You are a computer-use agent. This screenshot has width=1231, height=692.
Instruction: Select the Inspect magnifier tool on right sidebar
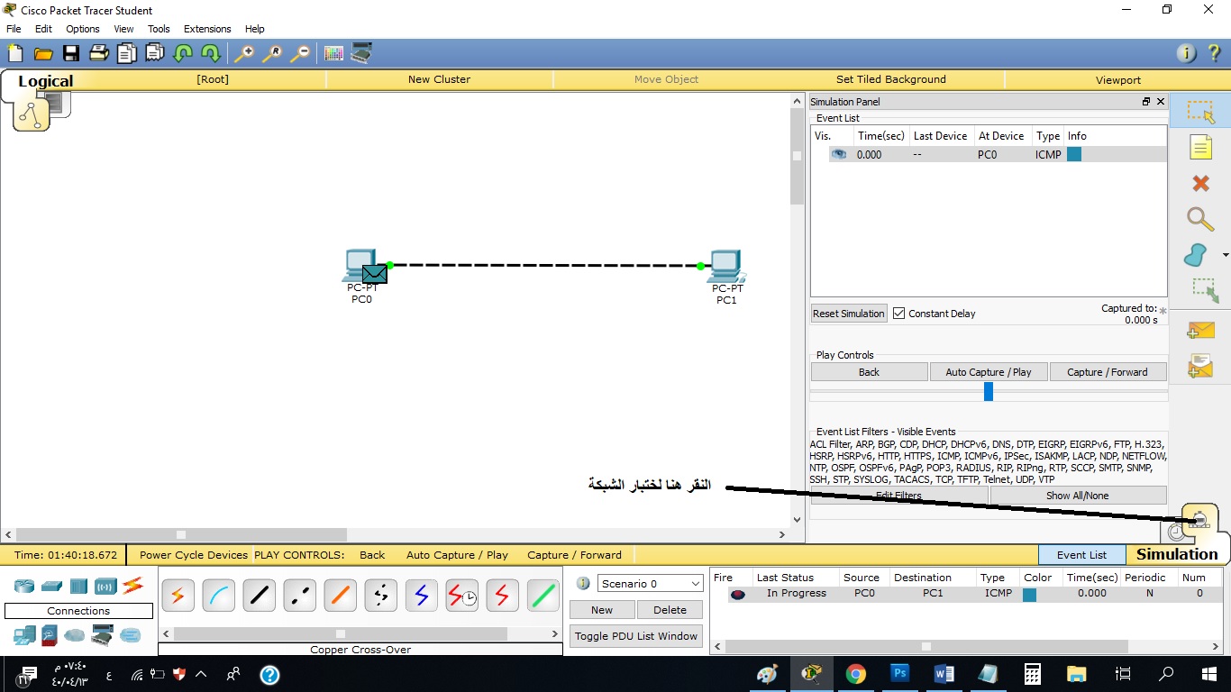point(1200,219)
